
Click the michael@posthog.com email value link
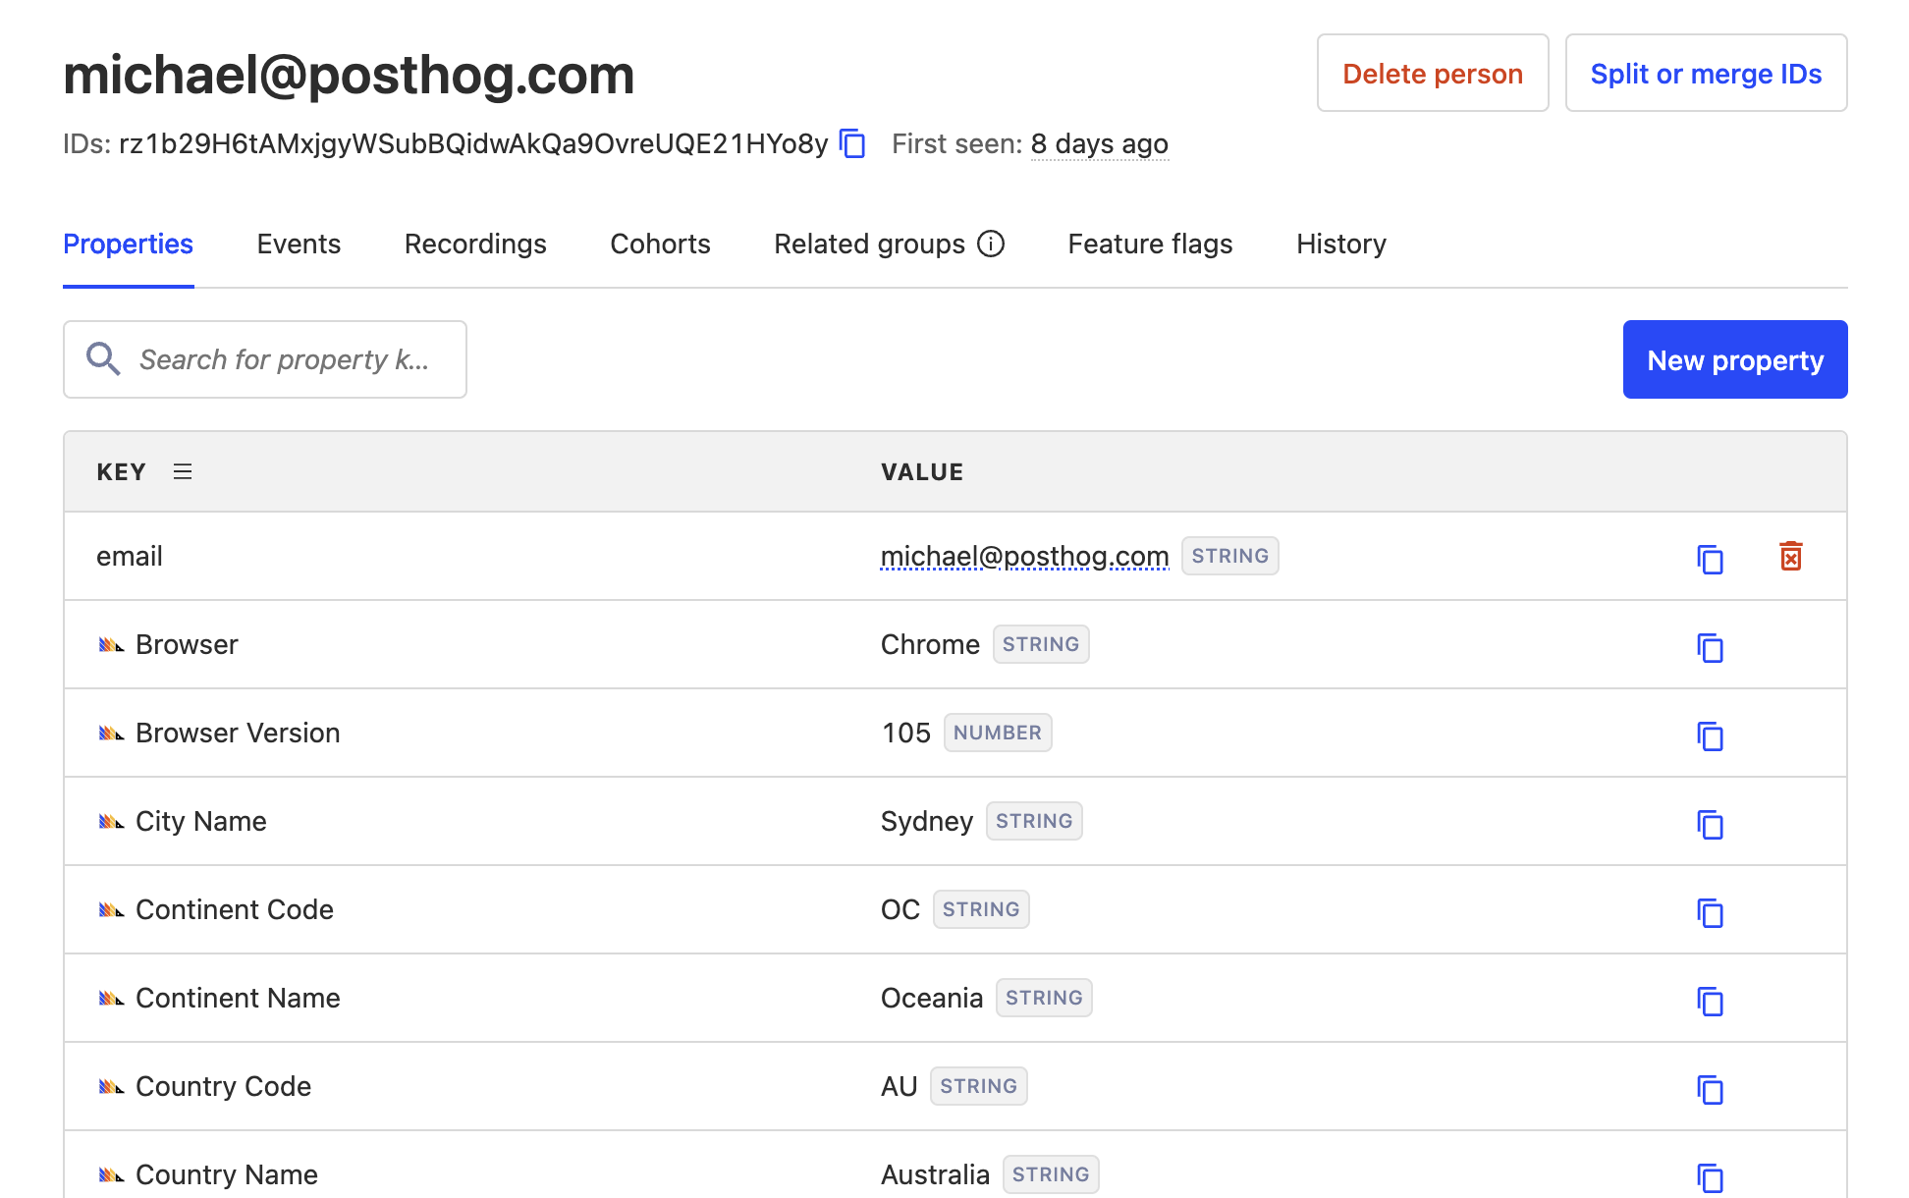[x=1024, y=556]
